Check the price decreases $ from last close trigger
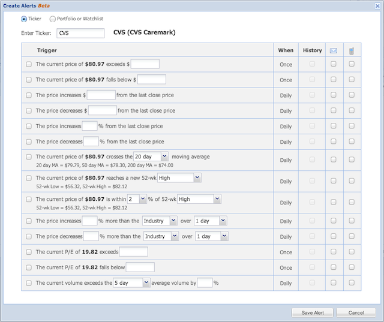This screenshot has width=384, height=322. click(29, 110)
